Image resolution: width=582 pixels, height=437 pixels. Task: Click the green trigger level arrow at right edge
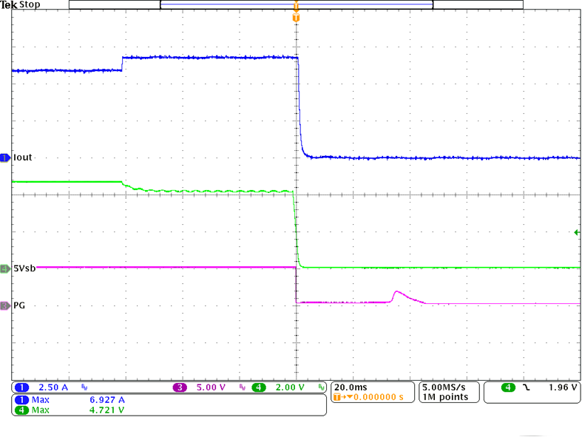[577, 233]
